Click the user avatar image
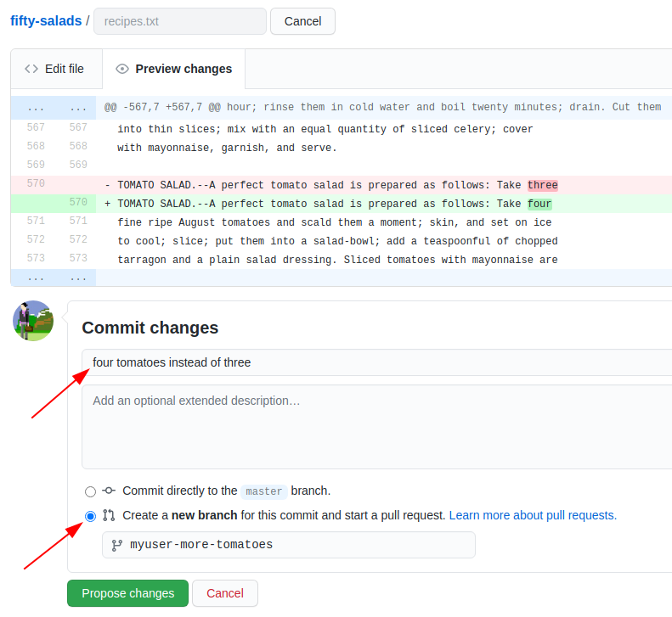The height and width of the screenshot is (617, 672). click(33, 321)
